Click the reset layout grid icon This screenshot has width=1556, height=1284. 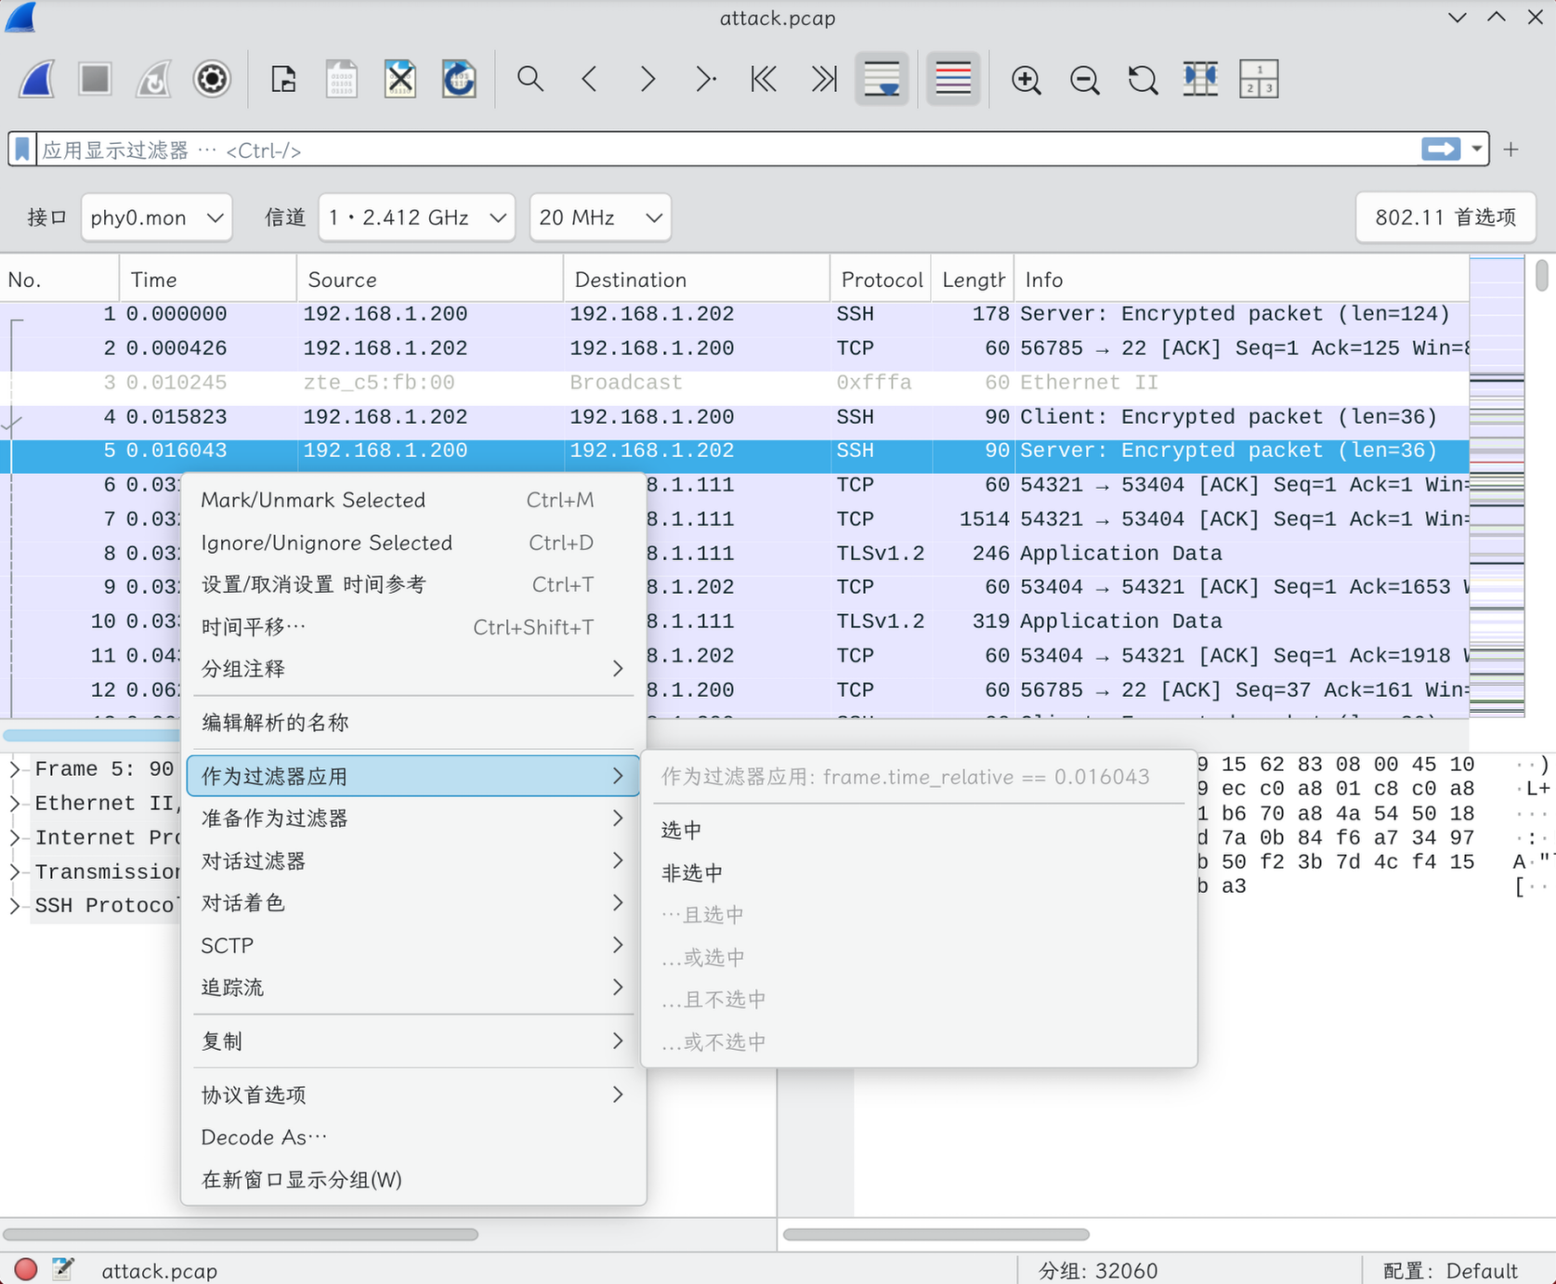[x=1260, y=79]
